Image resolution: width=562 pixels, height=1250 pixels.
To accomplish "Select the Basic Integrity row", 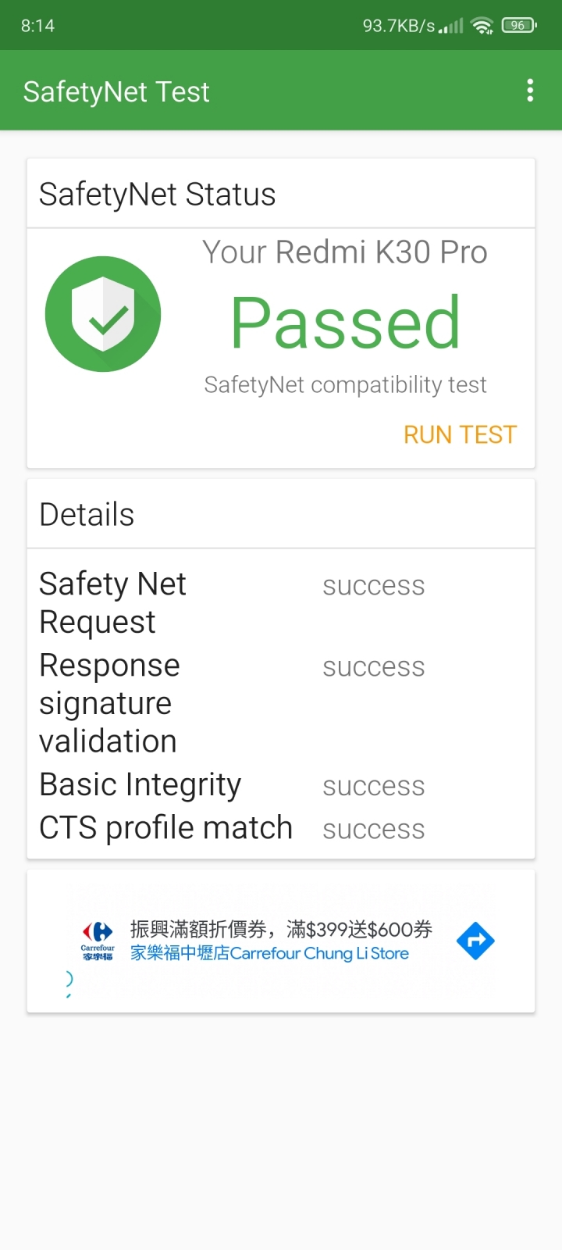I will coord(281,785).
